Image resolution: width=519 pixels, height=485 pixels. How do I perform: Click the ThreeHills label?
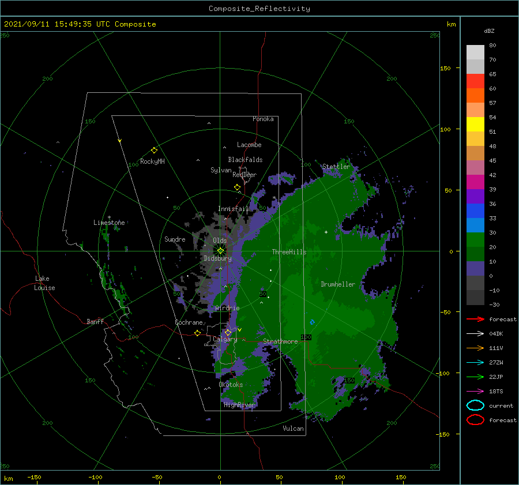point(289,252)
